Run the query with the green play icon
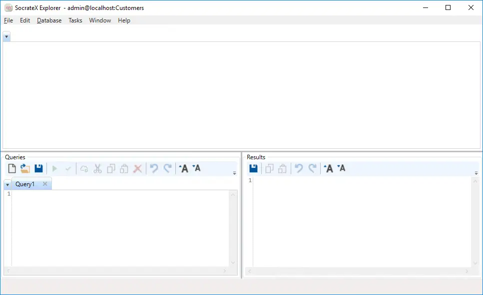 55,168
